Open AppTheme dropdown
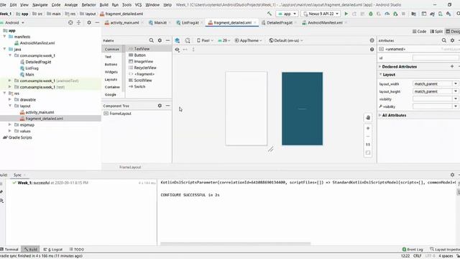460x259 pixels. coord(248,40)
